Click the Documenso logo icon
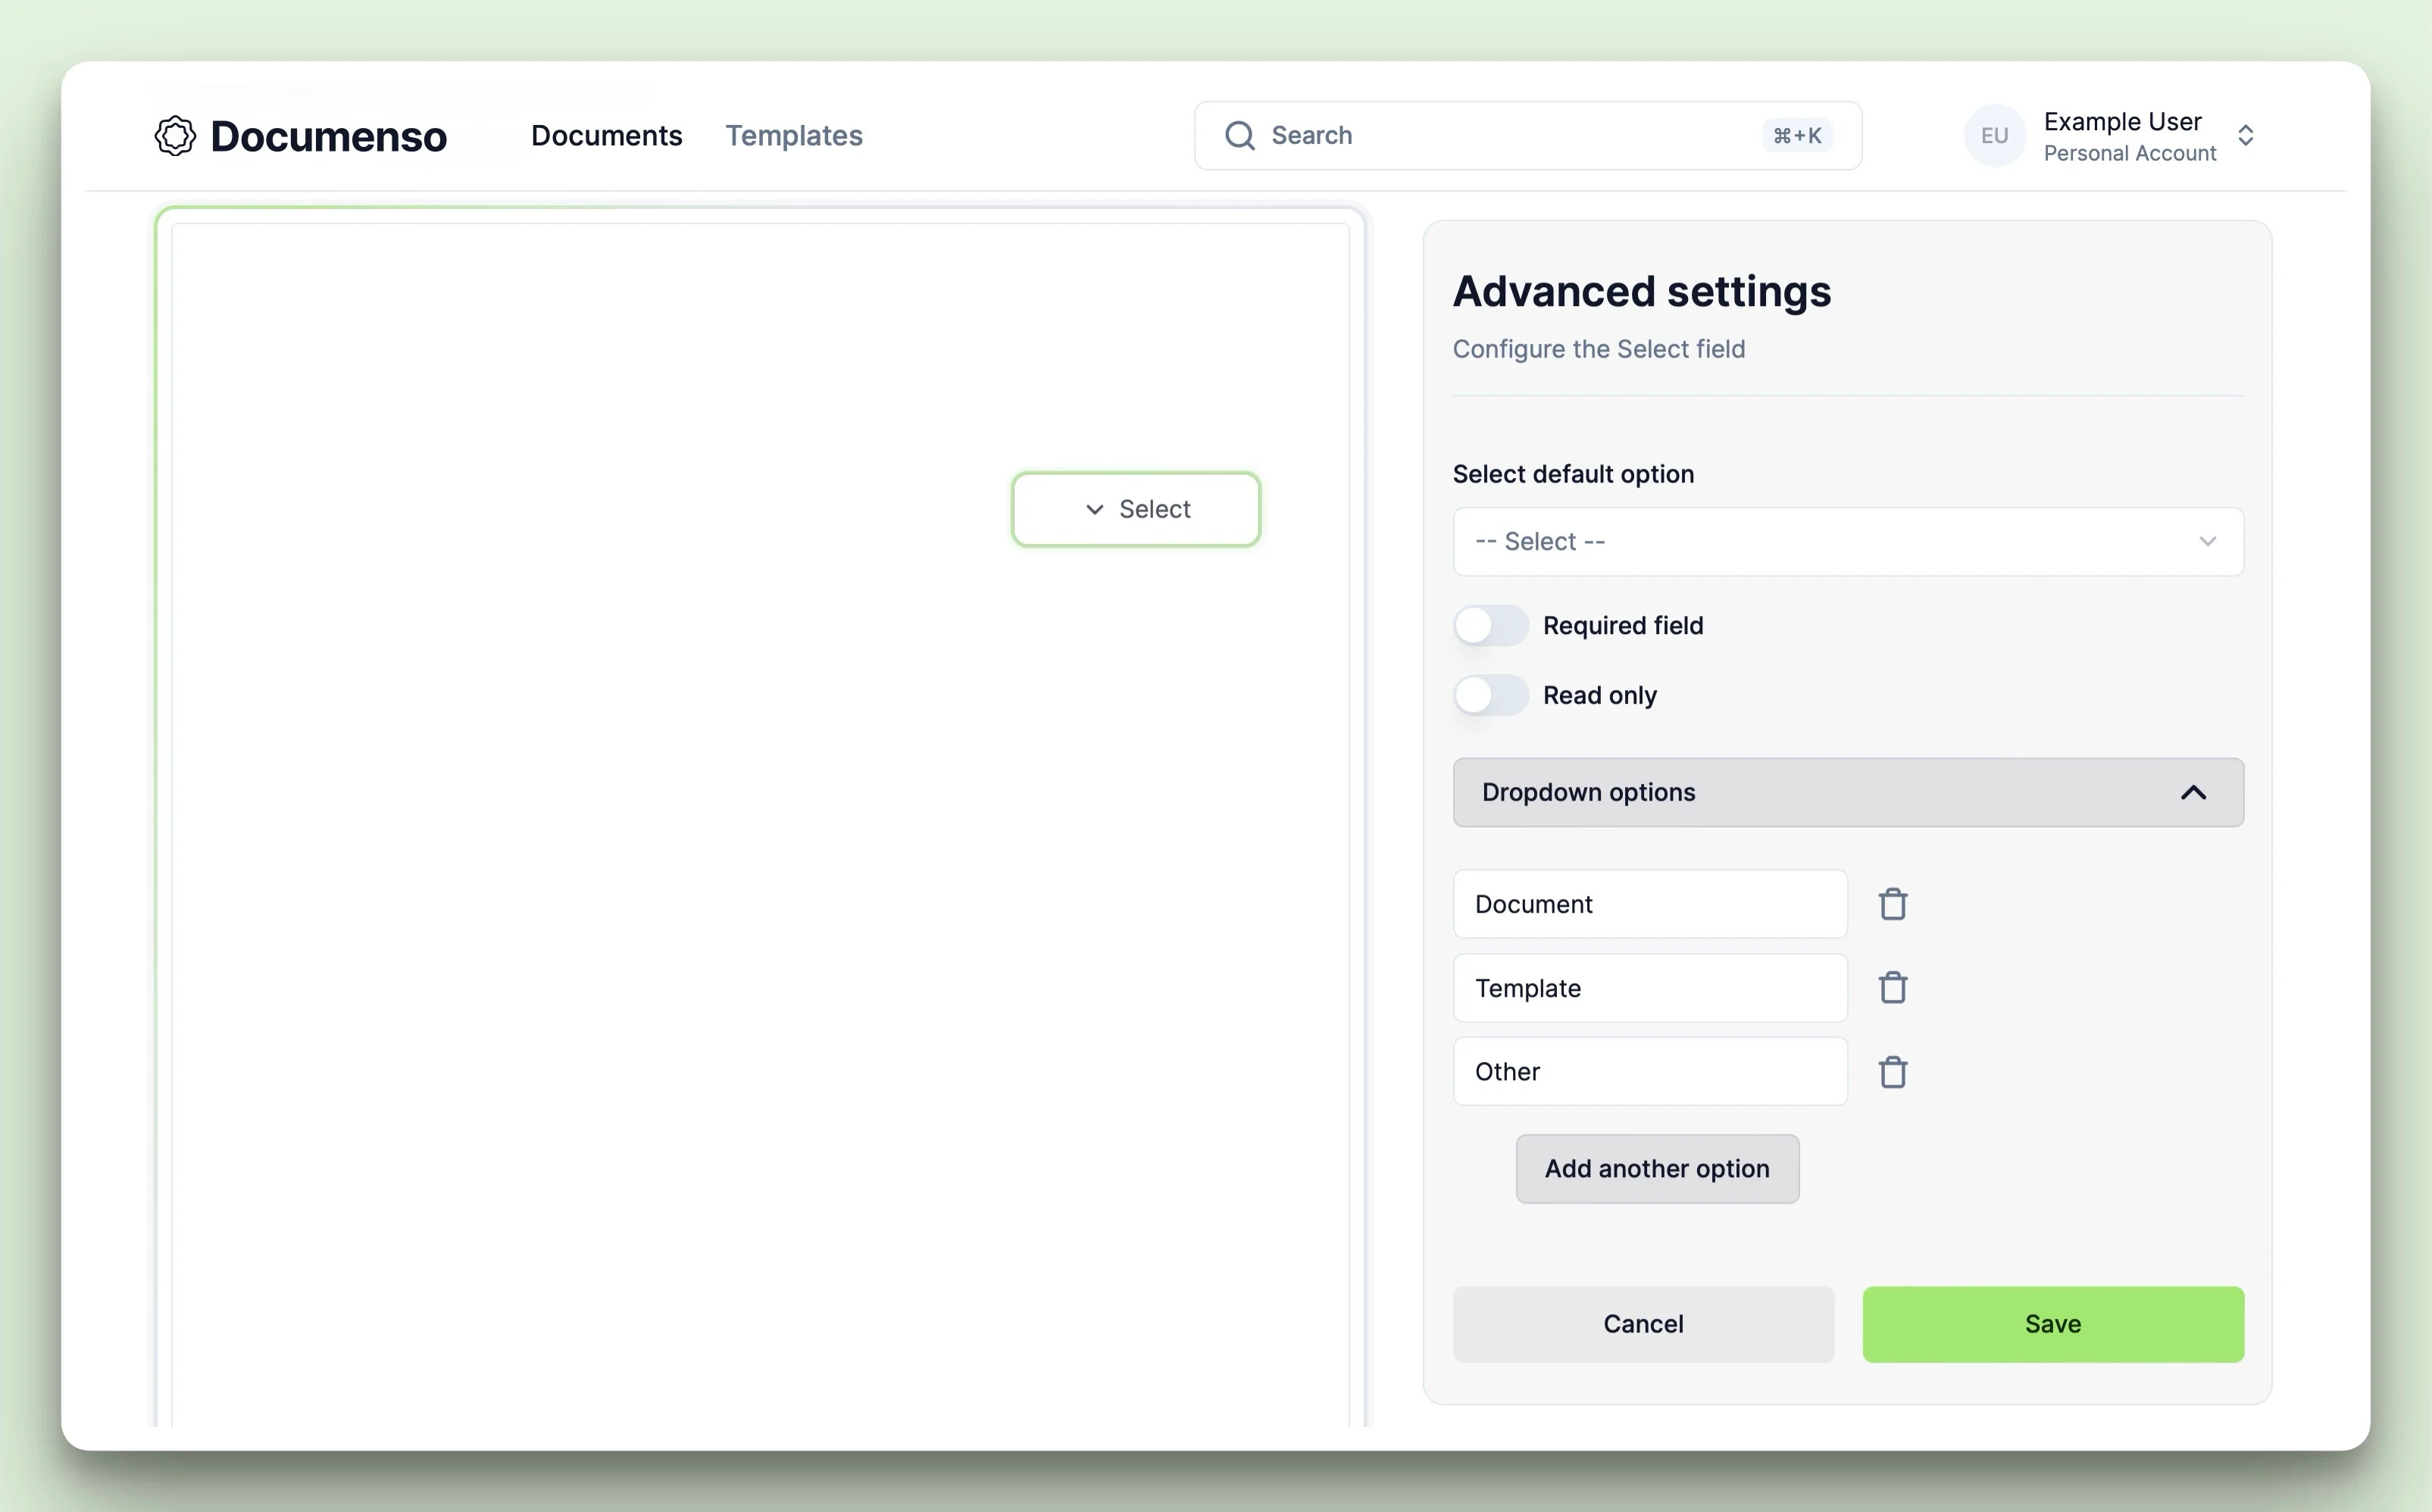 [175, 136]
